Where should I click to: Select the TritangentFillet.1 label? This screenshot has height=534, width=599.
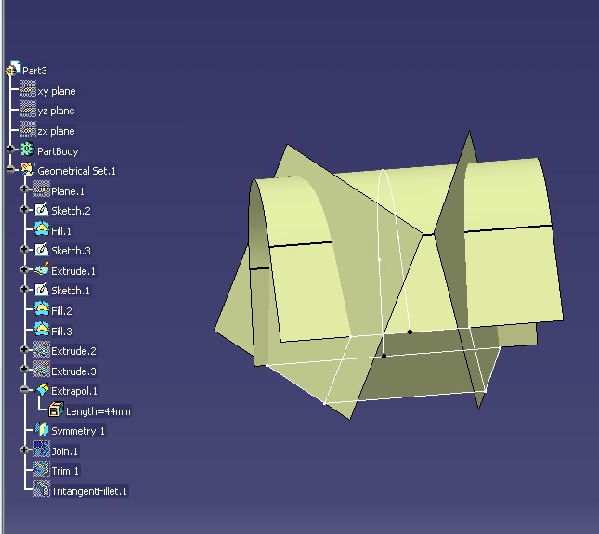point(89,491)
